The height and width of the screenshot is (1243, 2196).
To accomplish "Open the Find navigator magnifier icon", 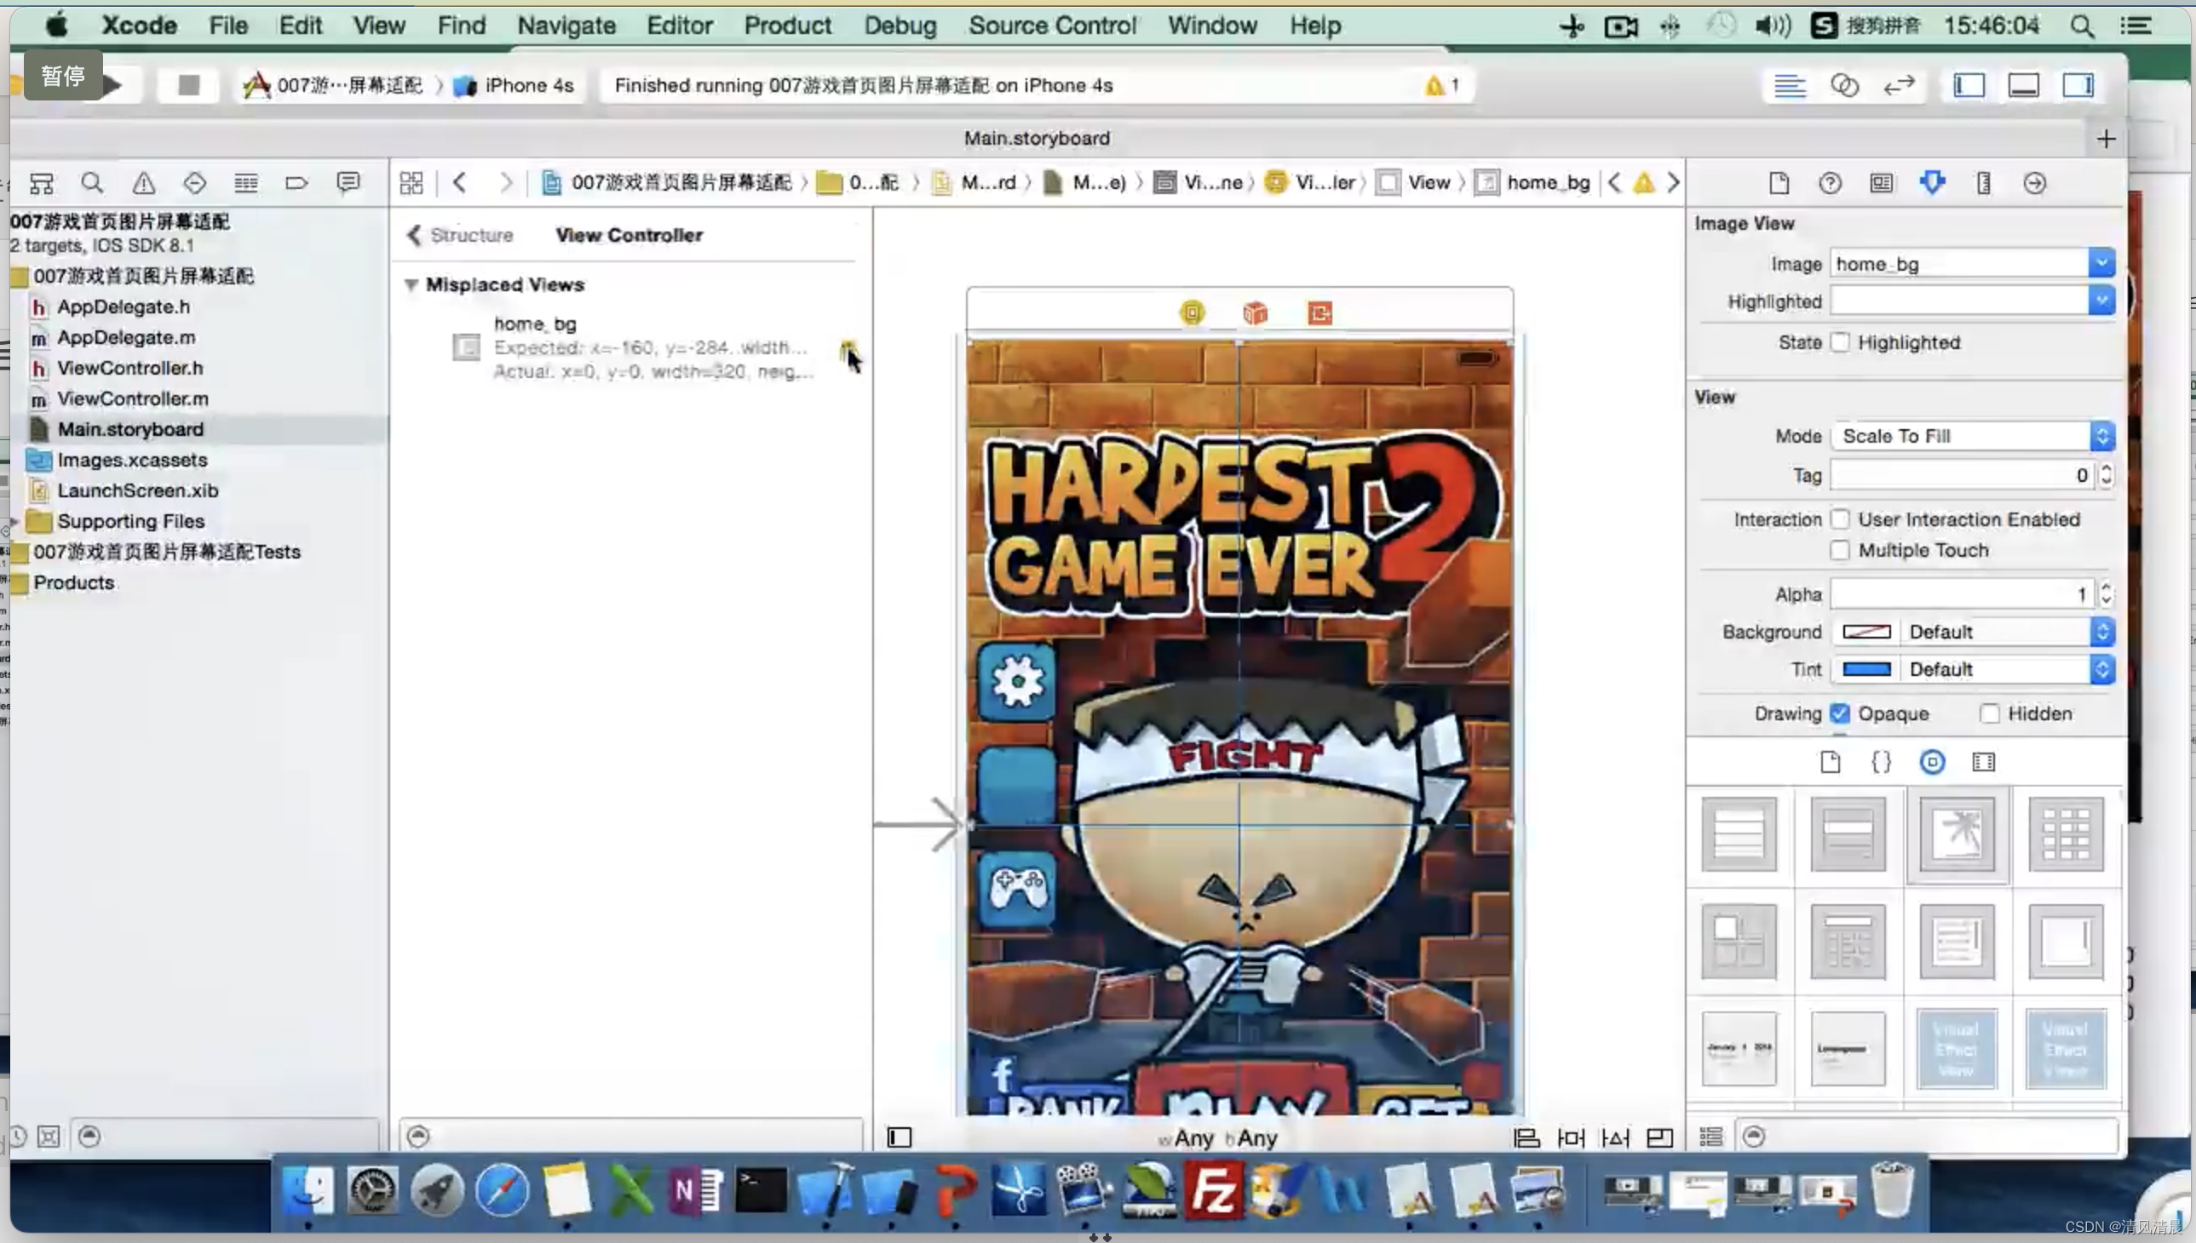I will point(92,183).
